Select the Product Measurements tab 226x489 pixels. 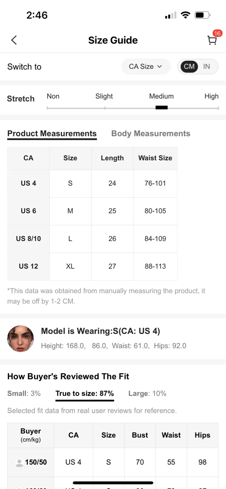(x=52, y=133)
